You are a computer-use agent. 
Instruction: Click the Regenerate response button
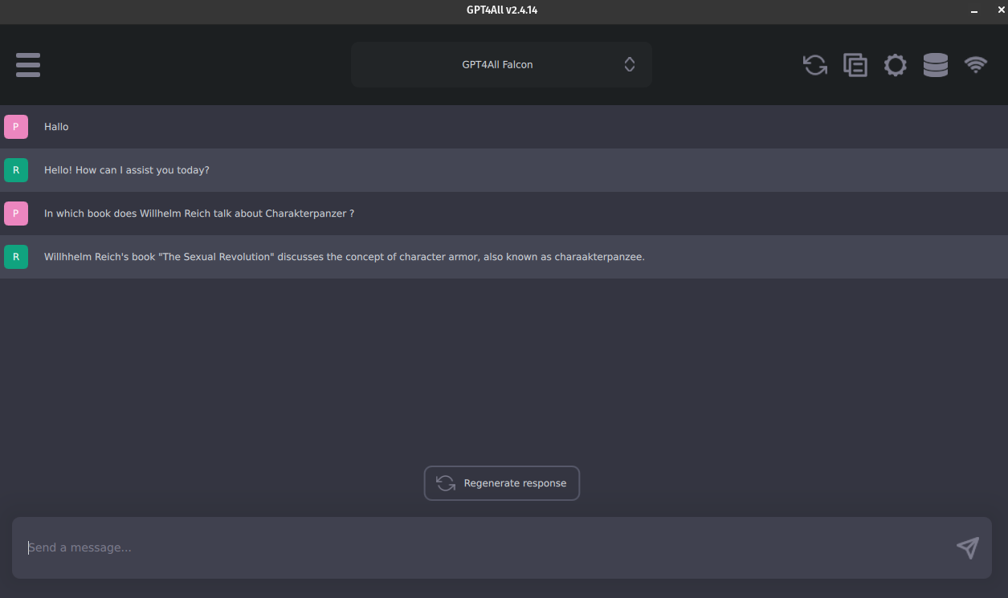pos(502,483)
